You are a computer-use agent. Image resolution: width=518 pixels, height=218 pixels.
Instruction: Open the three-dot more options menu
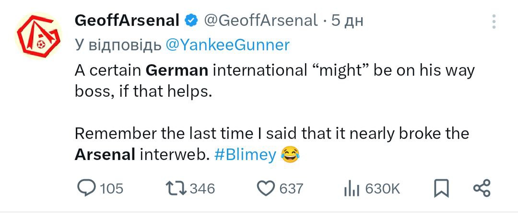(x=494, y=21)
